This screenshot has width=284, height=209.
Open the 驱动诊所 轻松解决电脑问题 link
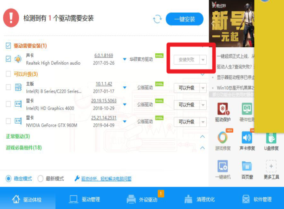(x=106, y=179)
